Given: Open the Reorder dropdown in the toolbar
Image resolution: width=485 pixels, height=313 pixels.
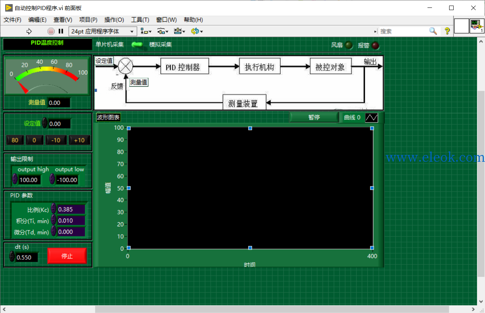Looking at the screenshot, I should [197, 31].
